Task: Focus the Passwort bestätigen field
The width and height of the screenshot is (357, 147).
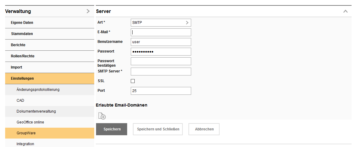Action: (161, 62)
